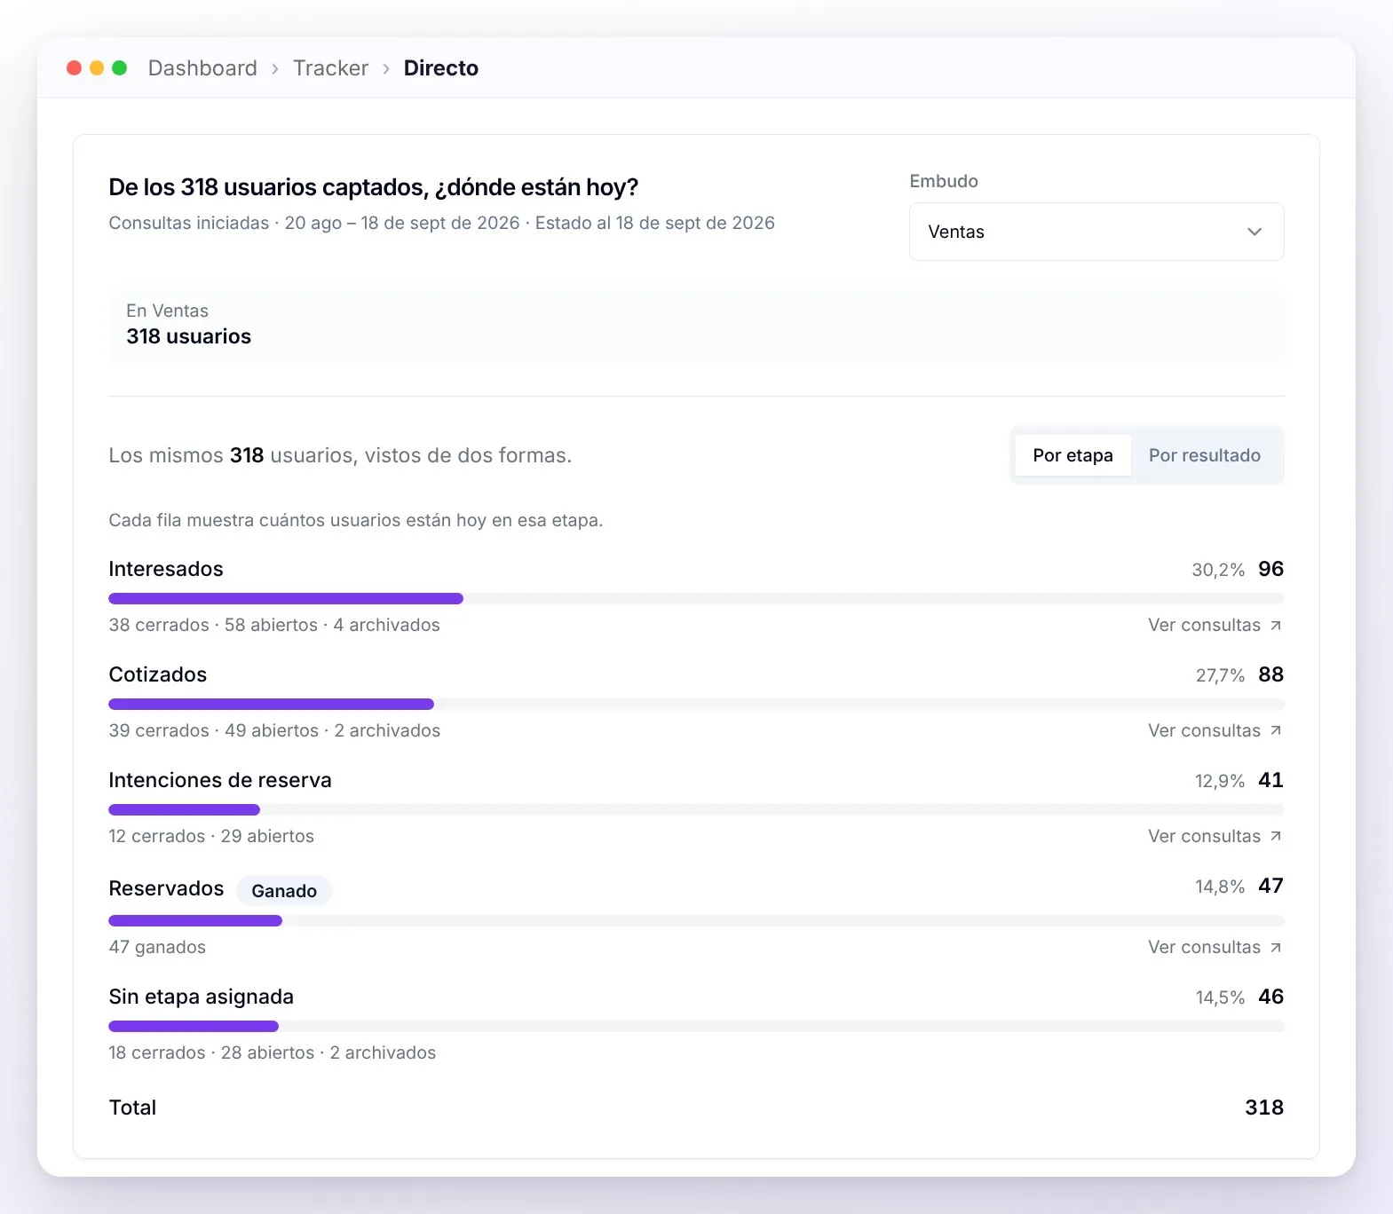This screenshot has height=1214, width=1393.
Task: Click '38 cerrados · 58 abiertos · 4 archivados'
Action: [274, 626]
